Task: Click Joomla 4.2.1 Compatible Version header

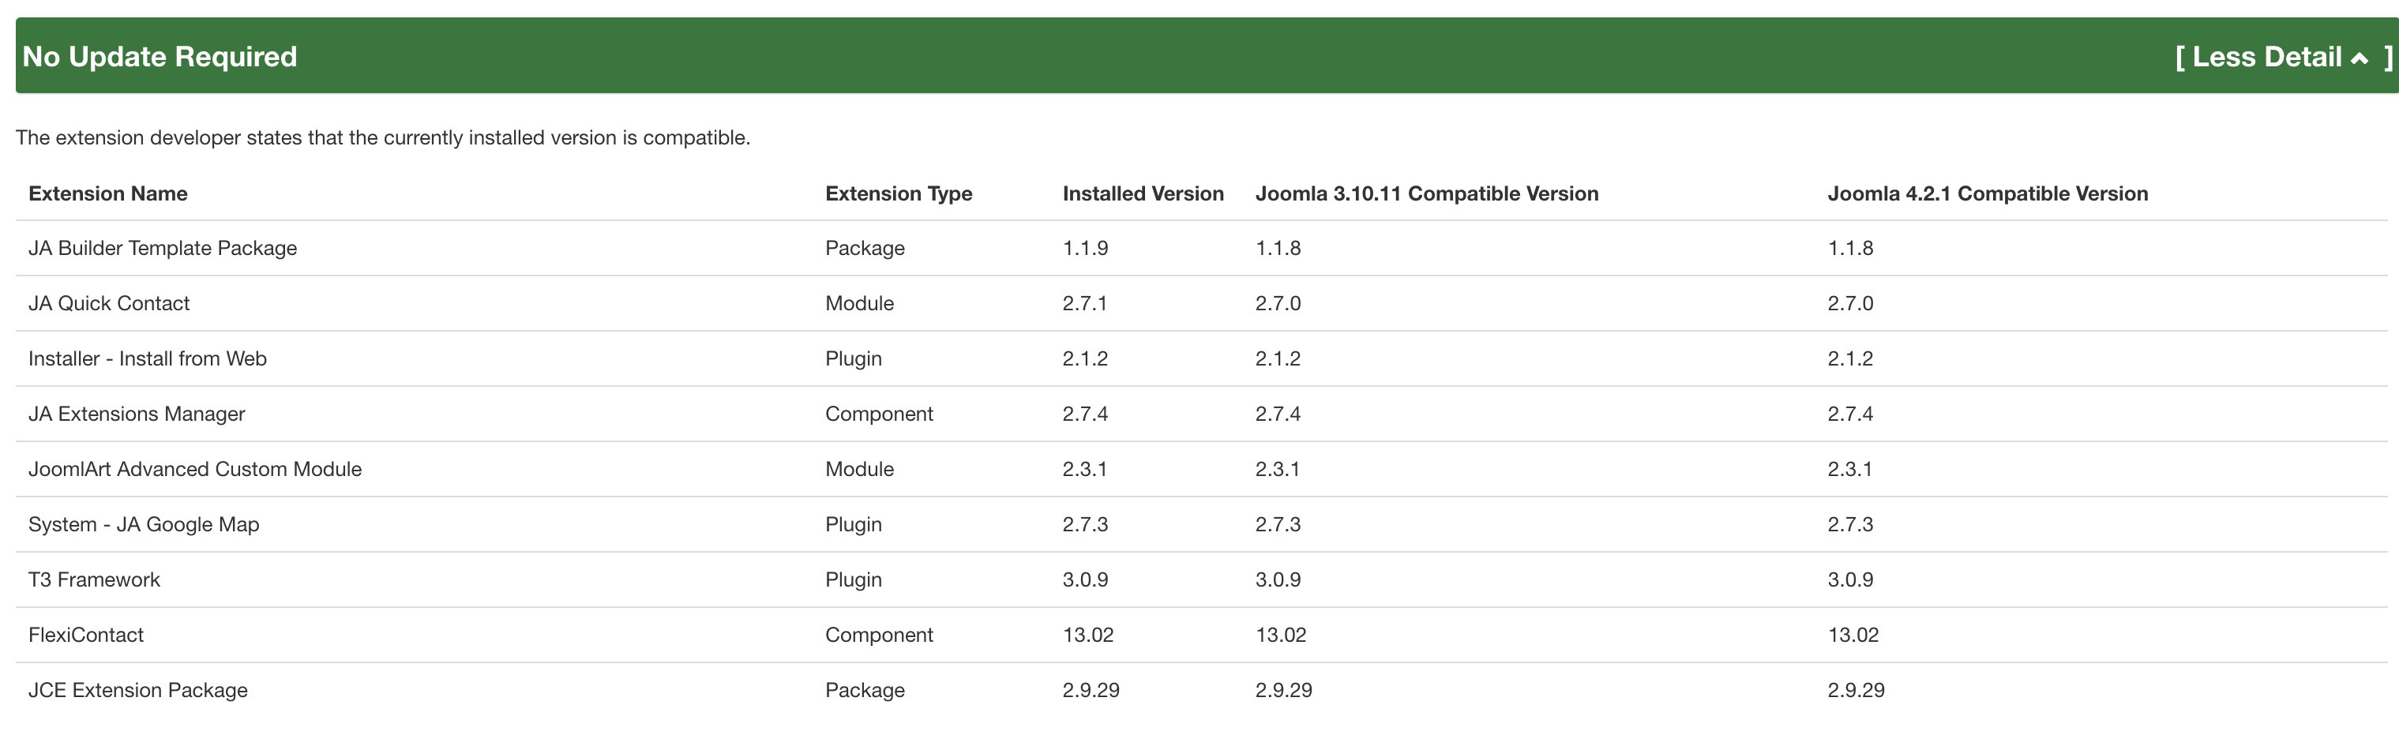Action: pos(1987,193)
